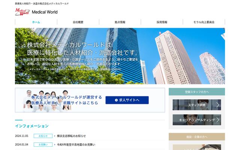This screenshot has height=150, width=240.
Task: Open the ホーム menu item
Action: tap(36, 22)
